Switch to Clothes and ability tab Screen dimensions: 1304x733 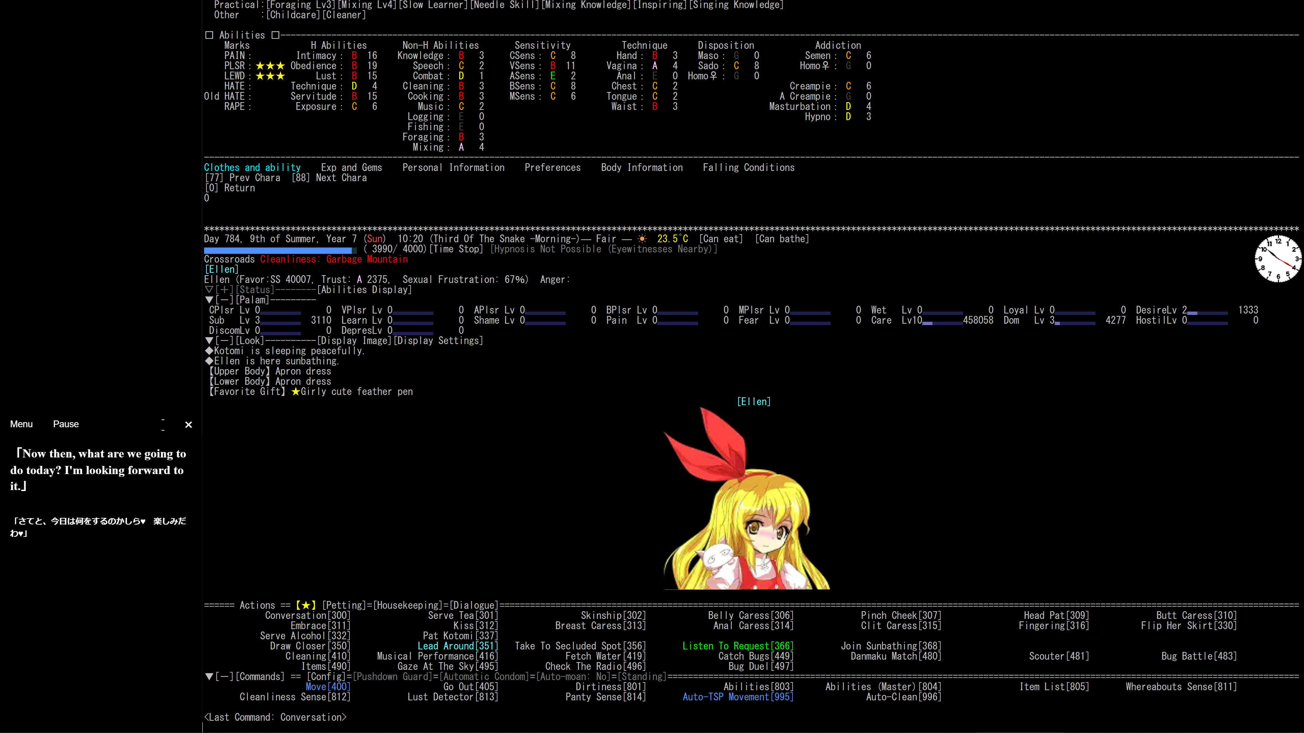[252, 167]
